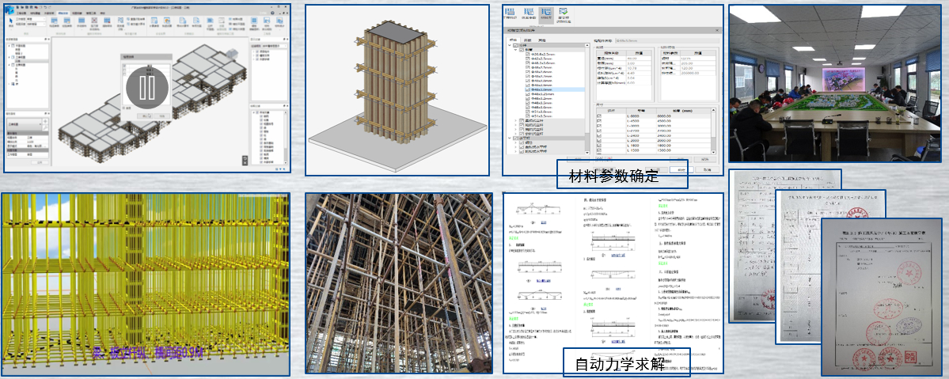Click the green-checkmark icon in material toolbar
Viewport: 949px width, 379px height.
pos(564,14)
